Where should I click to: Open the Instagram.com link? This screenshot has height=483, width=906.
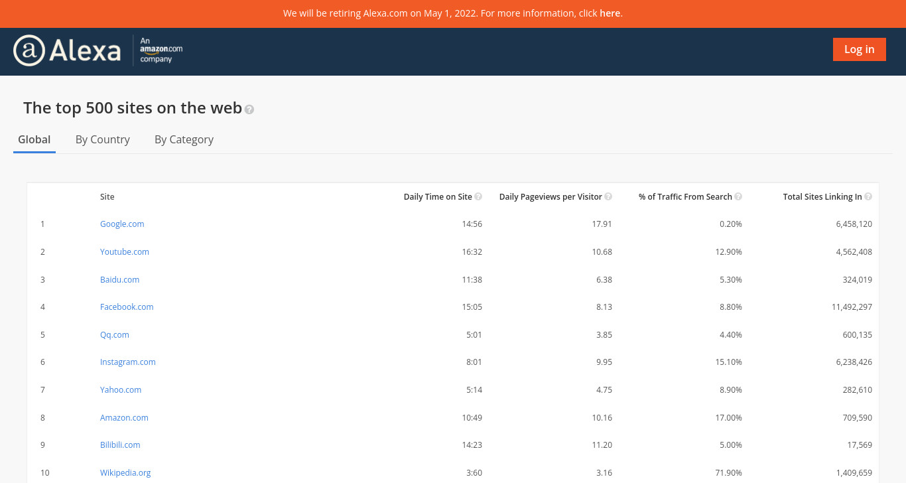[128, 362]
